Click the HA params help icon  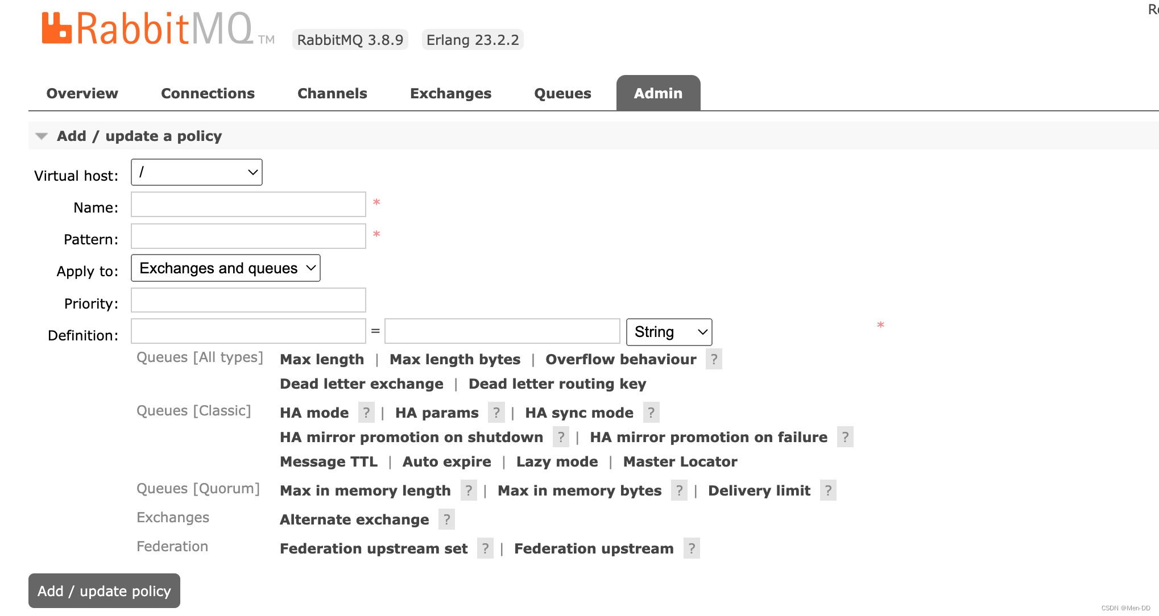tap(496, 413)
